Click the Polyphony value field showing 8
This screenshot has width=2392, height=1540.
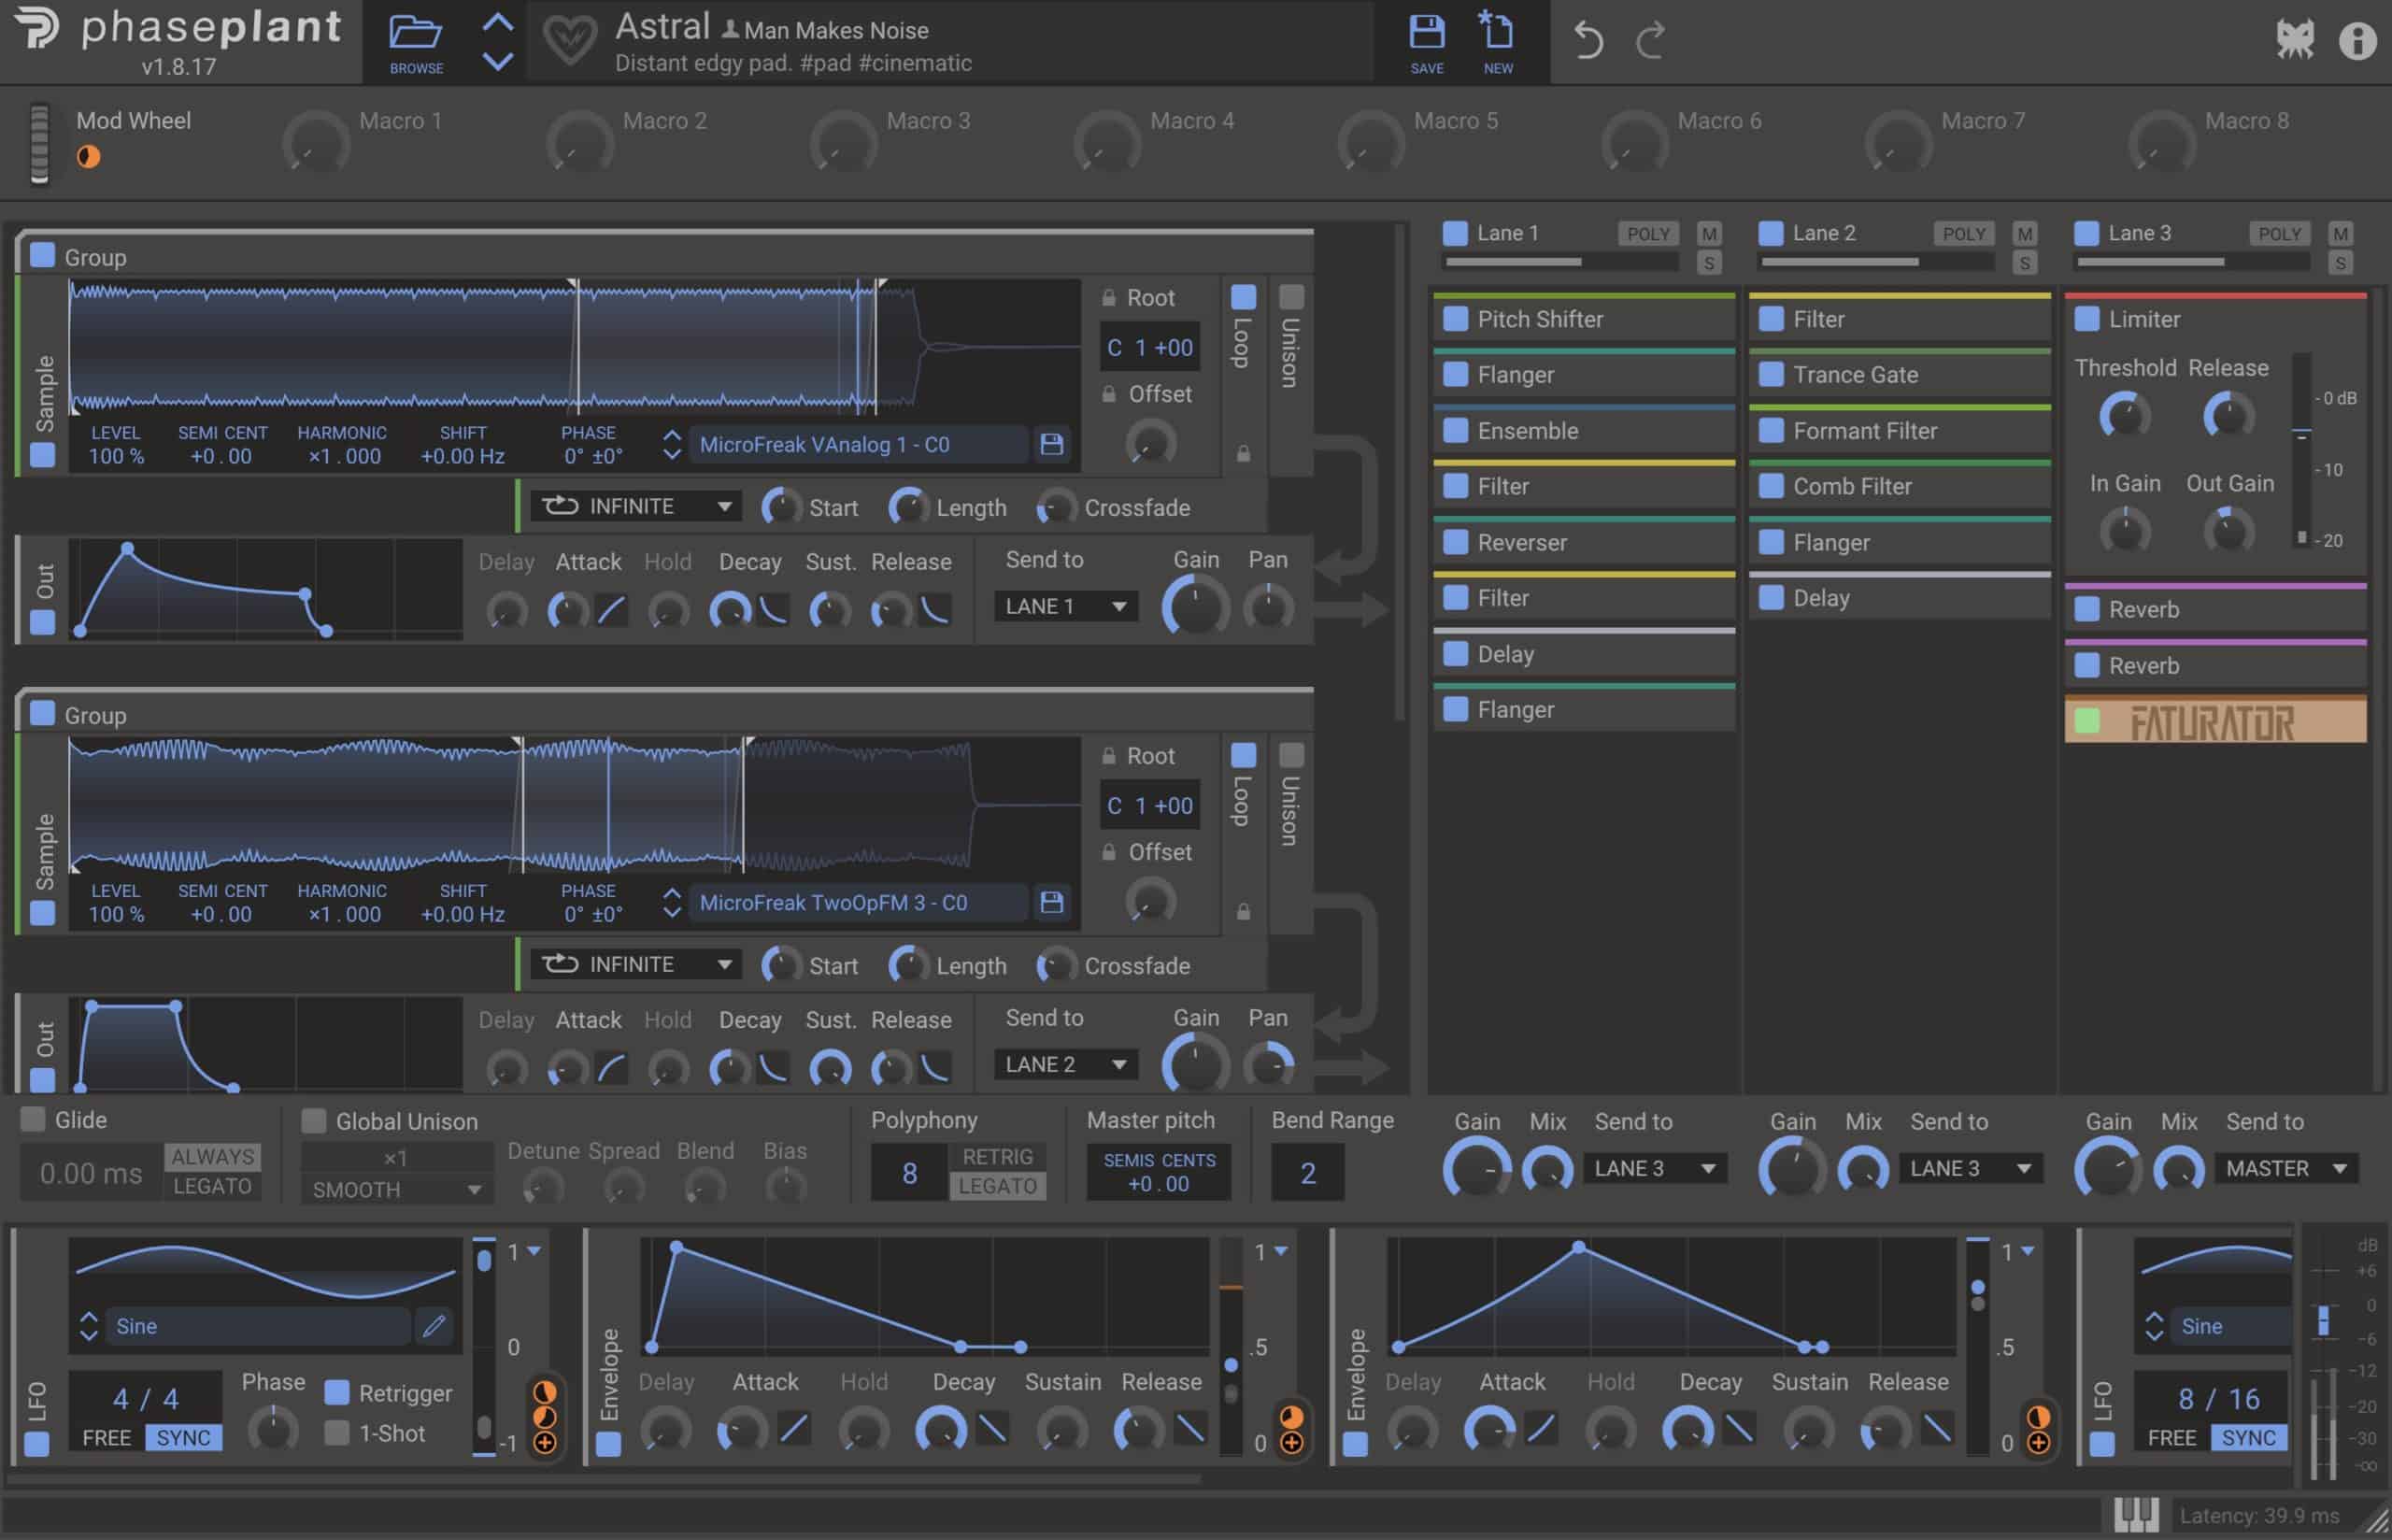click(x=908, y=1172)
